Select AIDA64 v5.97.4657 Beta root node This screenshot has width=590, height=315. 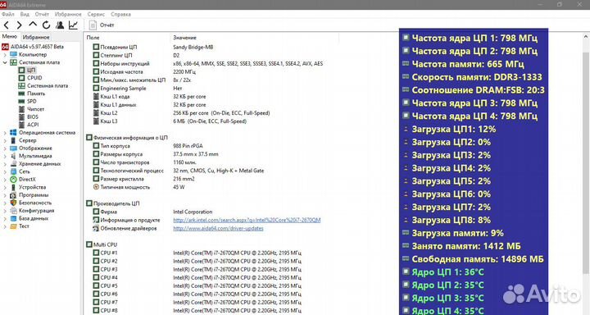click(x=33, y=47)
